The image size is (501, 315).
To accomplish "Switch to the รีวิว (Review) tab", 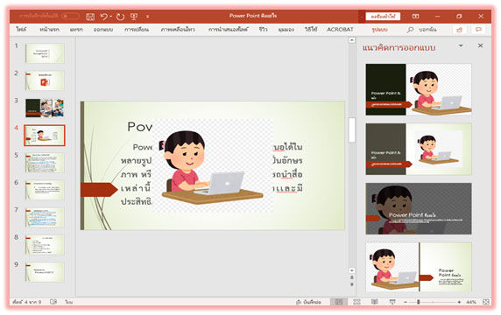I will click(x=263, y=30).
